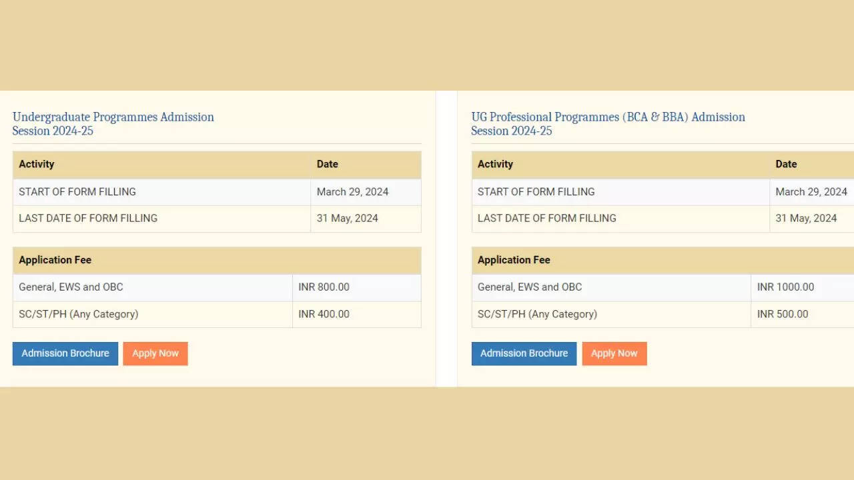Click General, EWS and OBC in Undergraduate fee table
854x480 pixels.
(x=71, y=287)
